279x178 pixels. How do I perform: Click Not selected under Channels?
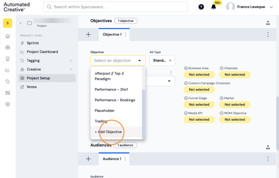click(x=235, y=75)
